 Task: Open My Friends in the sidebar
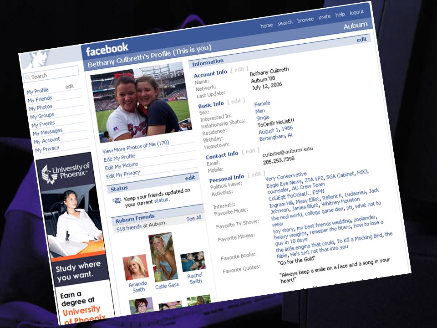(x=40, y=99)
